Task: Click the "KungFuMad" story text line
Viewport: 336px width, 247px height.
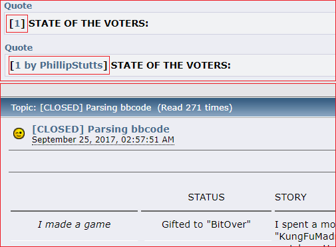Action: click(x=304, y=236)
